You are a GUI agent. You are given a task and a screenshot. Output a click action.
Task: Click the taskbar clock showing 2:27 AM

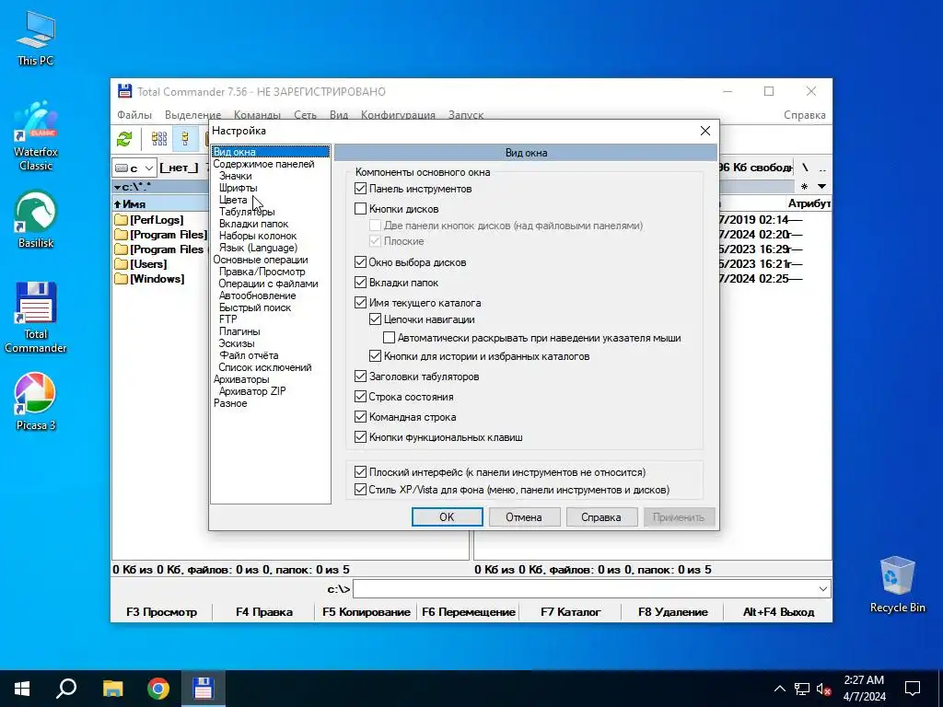pos(864,689)
